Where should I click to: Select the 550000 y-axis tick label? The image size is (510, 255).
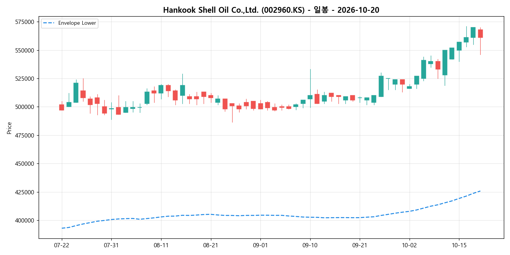tap(25, 50)
